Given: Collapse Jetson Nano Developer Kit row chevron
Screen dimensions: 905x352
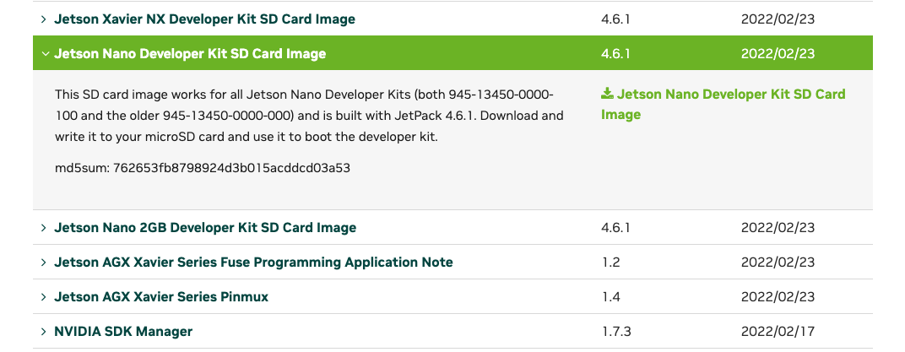Looking at the screenshot, I should coord(45,54).
